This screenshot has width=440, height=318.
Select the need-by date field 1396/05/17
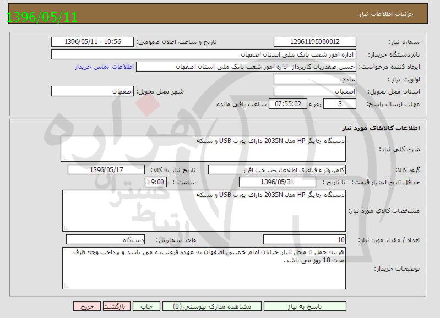pos(106,170)
